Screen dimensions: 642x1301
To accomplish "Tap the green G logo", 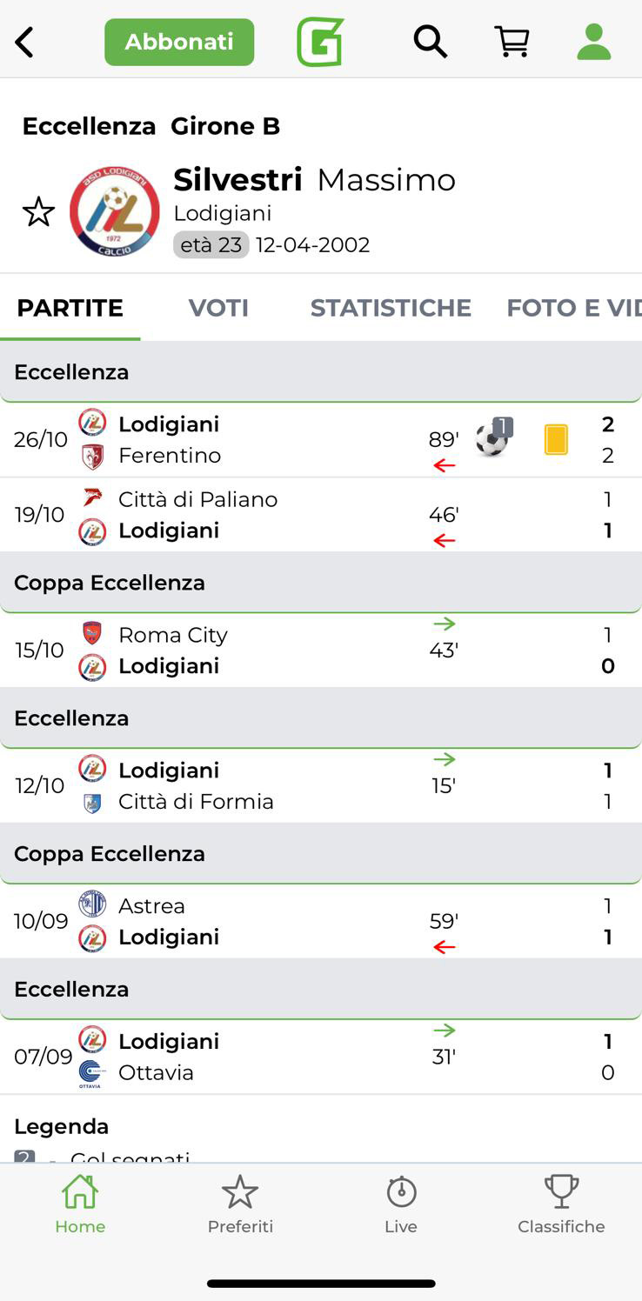I will (x=320, y=42).
